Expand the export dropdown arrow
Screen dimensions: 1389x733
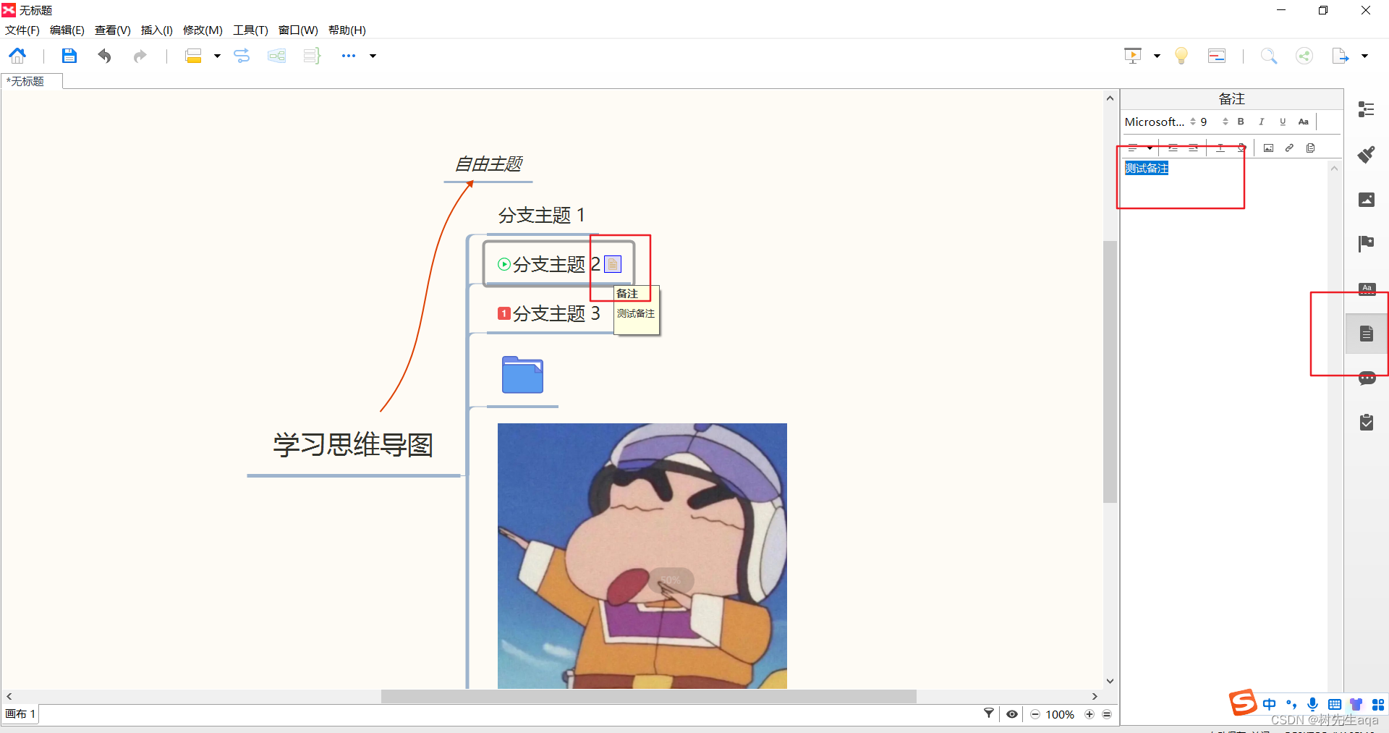1365,56
